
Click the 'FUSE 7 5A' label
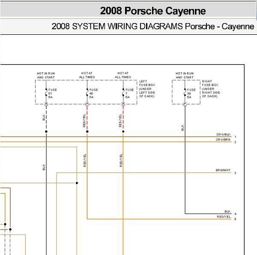pyautogui.click(x=129, y=93)
